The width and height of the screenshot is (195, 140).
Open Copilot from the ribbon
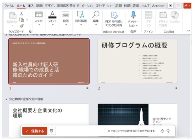tap(174, 17)
